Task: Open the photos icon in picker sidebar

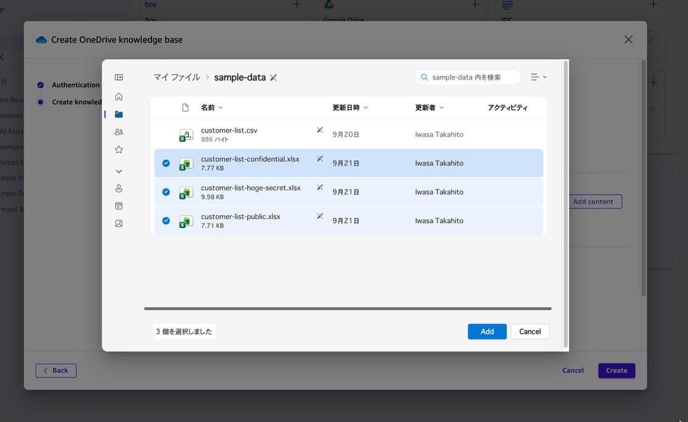Action: (119, 224)
